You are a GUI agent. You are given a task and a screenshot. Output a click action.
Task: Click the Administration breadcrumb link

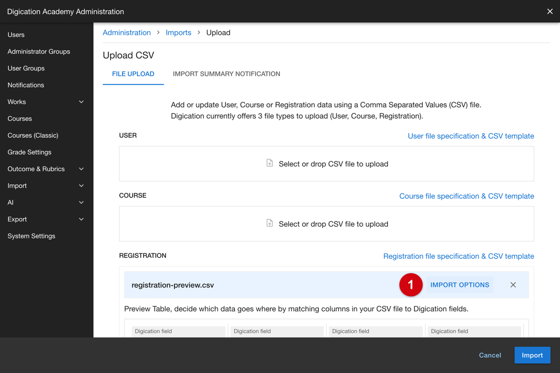[127, 33]
